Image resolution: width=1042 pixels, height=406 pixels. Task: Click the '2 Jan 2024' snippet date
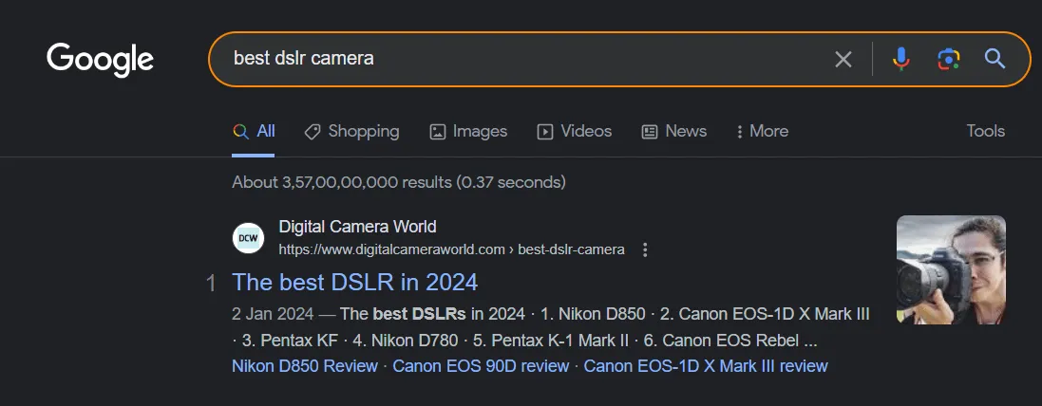pos(274,314)
